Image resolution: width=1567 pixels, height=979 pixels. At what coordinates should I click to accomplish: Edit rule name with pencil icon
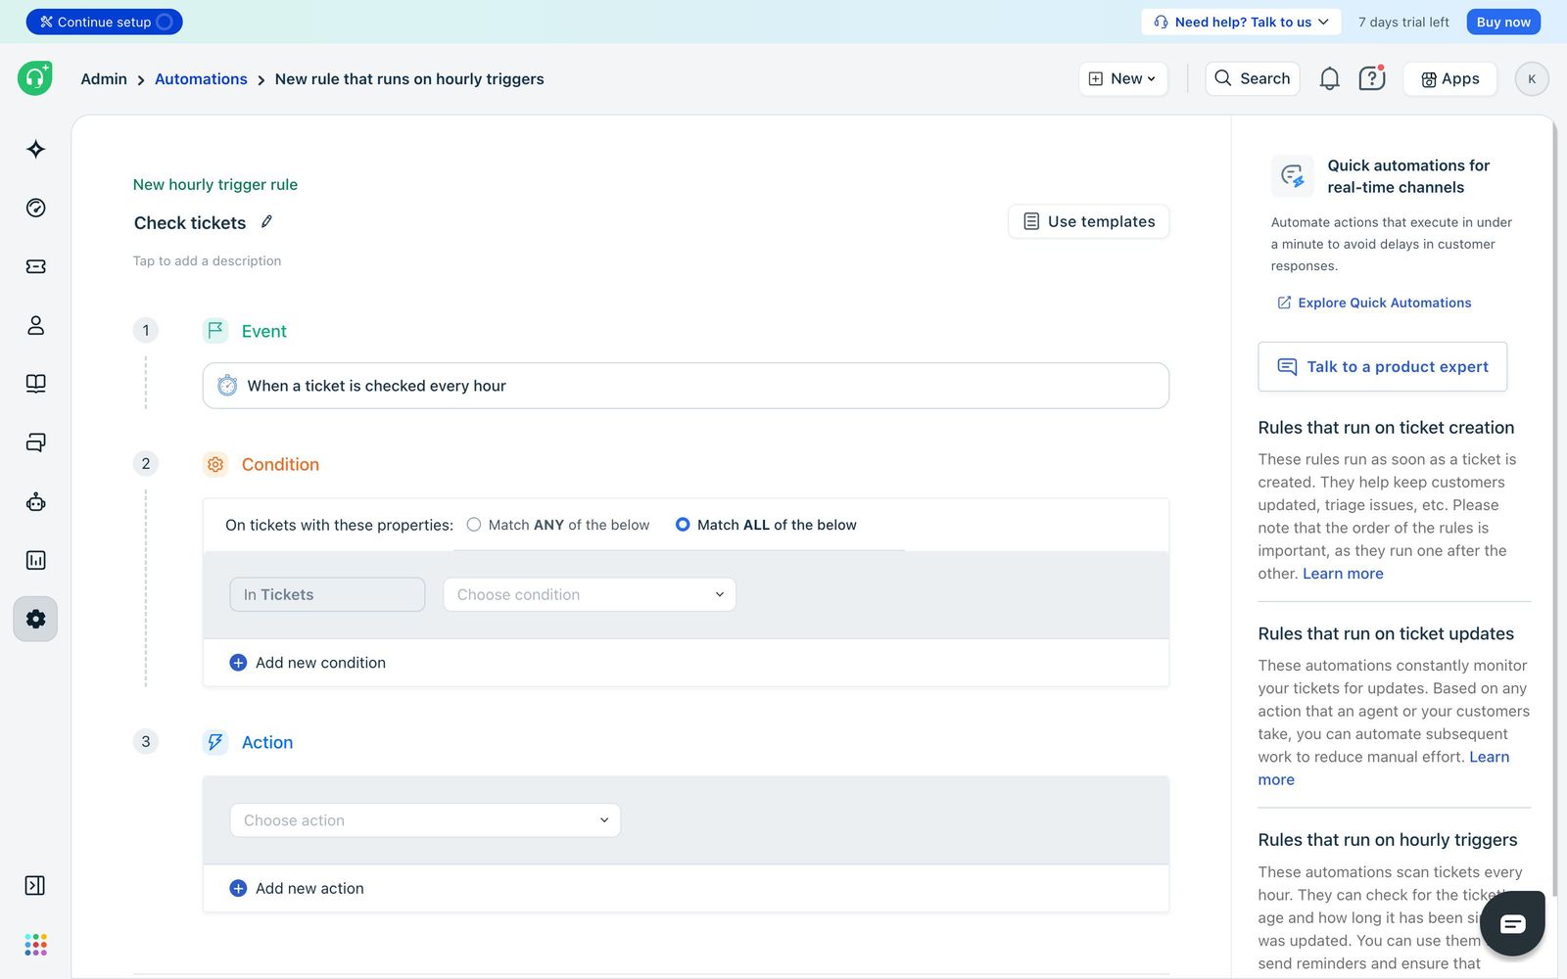(266, 222)
